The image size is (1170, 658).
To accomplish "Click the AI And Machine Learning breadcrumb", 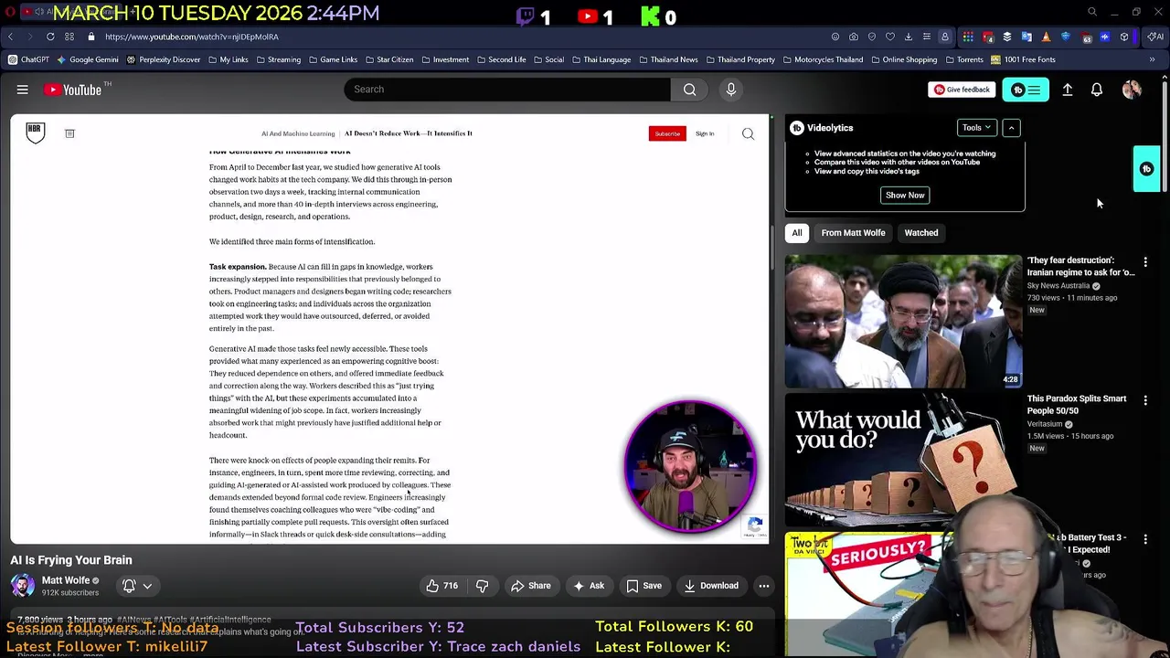I will point(298,133).
